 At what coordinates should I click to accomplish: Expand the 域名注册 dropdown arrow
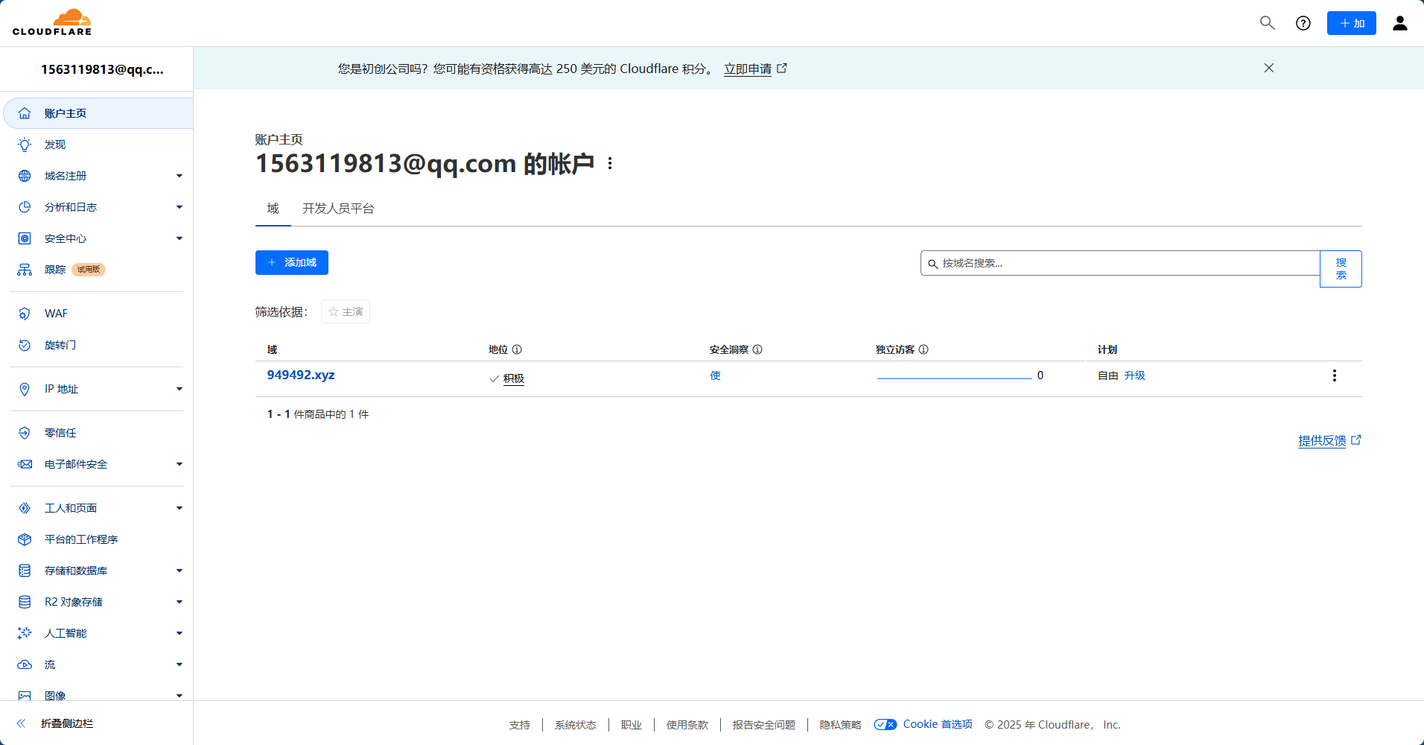179,176
